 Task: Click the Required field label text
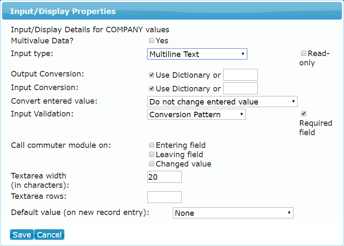click(316, 128)
